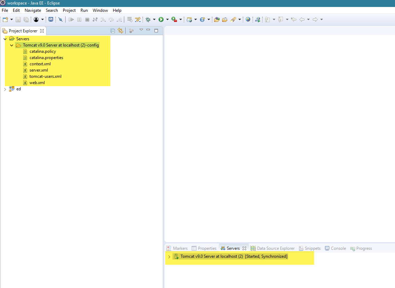Viewport: 395px width, 288px height.
Task: Click the Save toolbar icon
Action: [18, 19]
